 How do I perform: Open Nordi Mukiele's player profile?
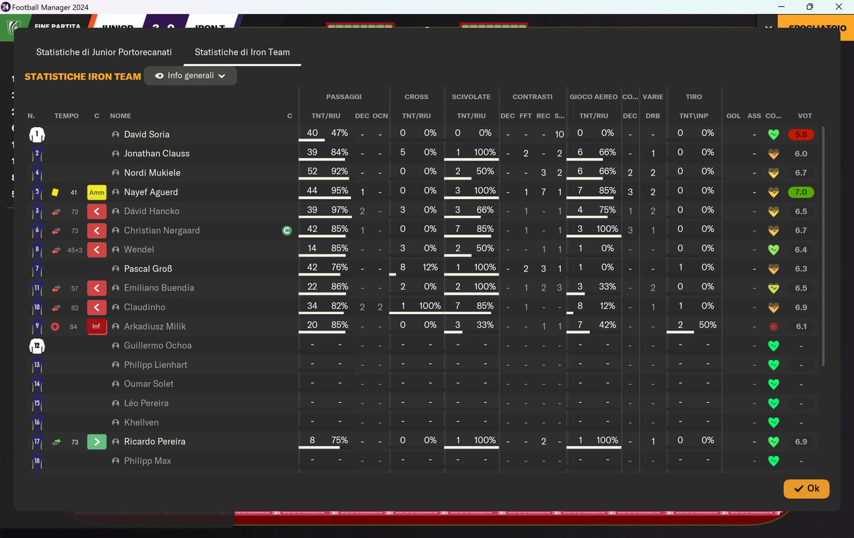[152, 173]
